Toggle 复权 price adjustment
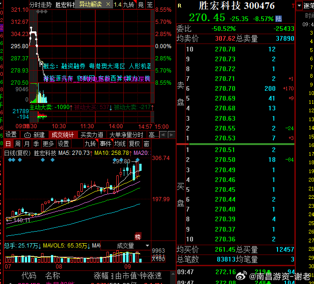 point(135,144)
